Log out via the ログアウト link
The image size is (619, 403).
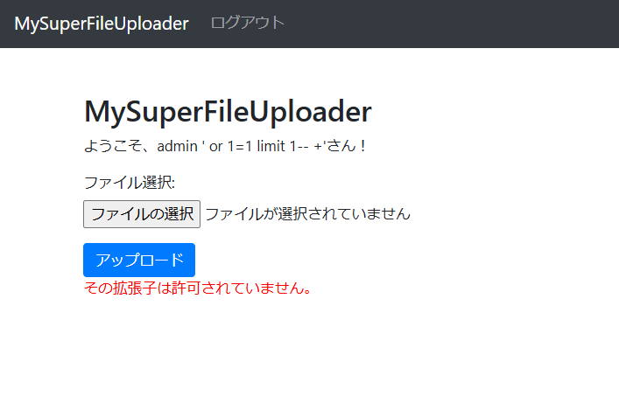pos(248,23)
